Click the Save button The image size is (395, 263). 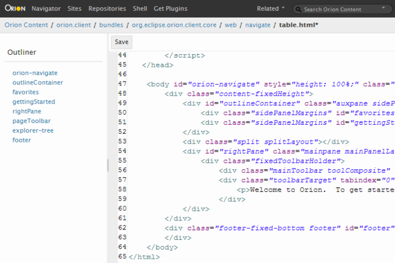tap(122, 42)
